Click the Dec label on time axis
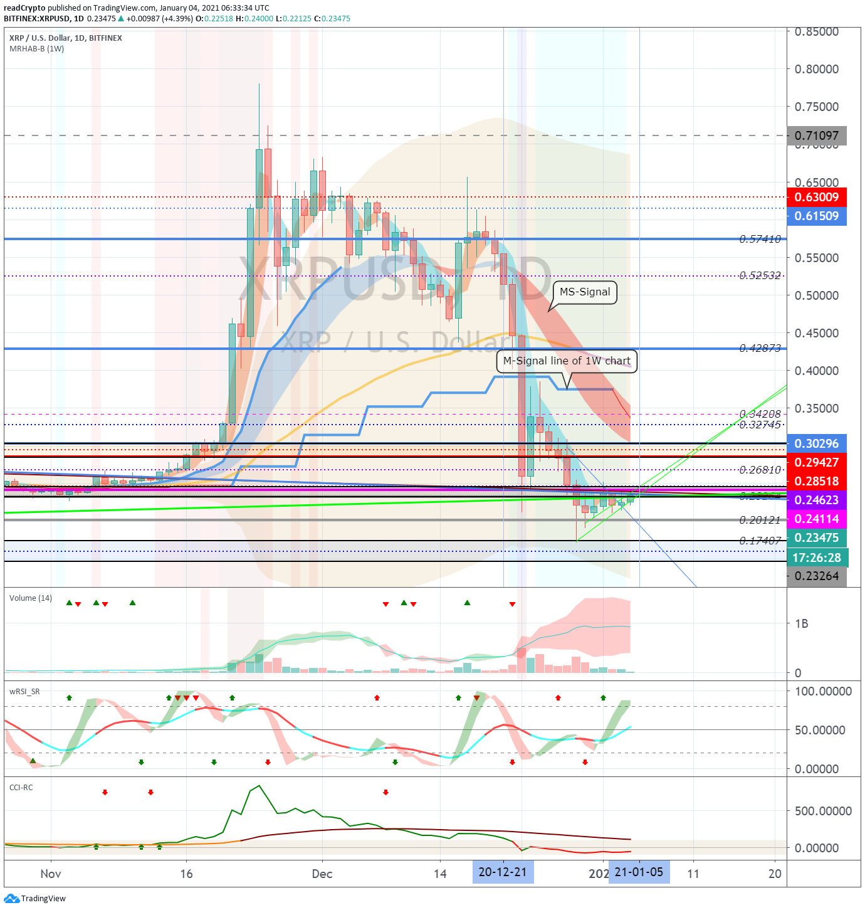This screenshot has height=910, width=865. click(x=322, y=874)
